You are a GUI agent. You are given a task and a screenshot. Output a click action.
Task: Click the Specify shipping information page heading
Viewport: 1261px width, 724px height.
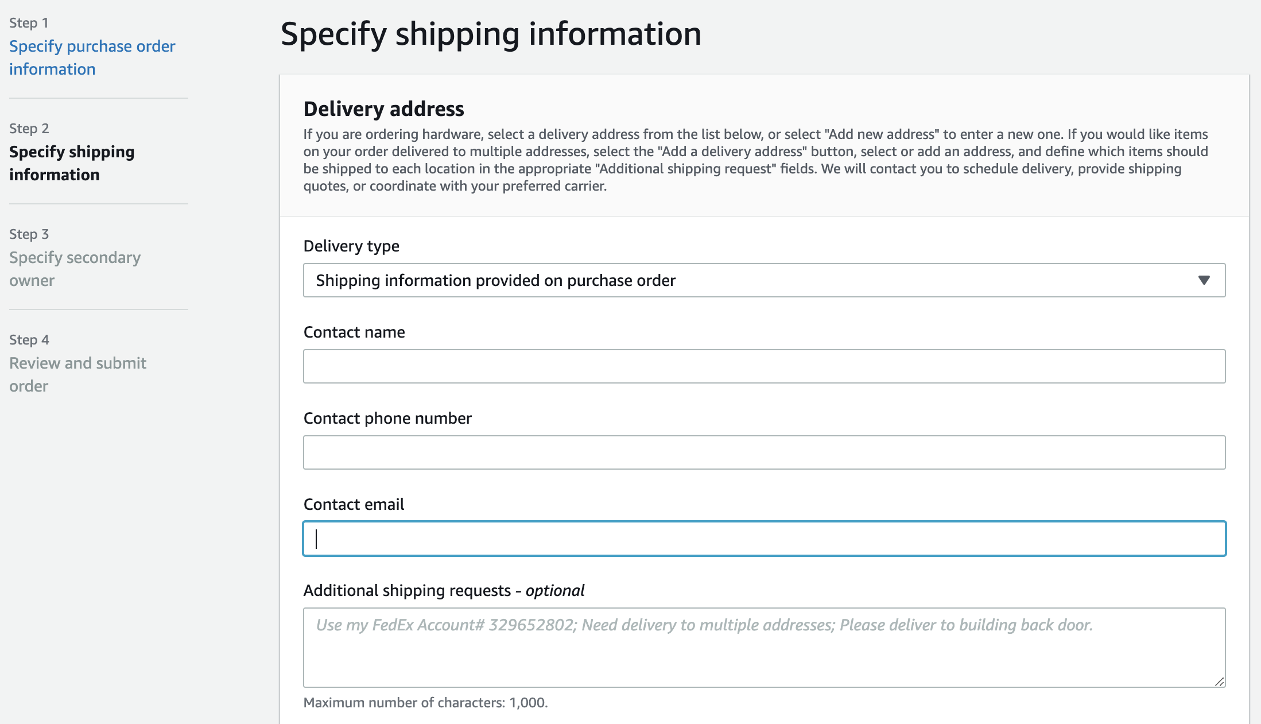[491, 33]
